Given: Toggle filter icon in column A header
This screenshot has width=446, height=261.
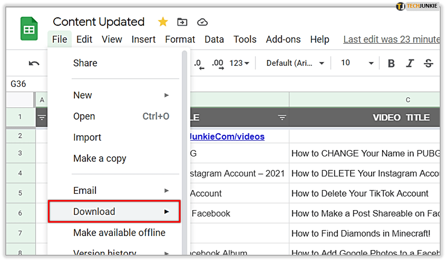Looking at the screenshot, I should (x=42, y=118).
